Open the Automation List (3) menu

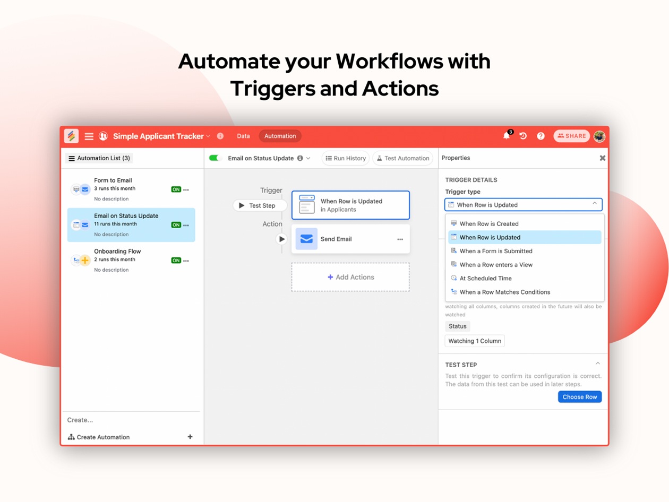[x=99, y=158]
